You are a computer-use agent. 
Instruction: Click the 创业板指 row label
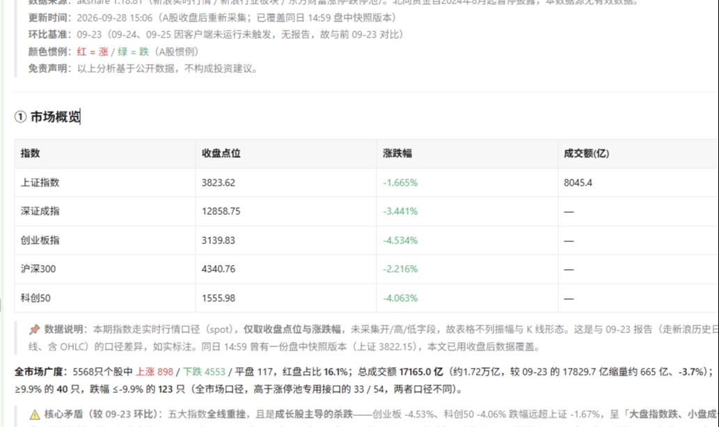click(40, 240)
